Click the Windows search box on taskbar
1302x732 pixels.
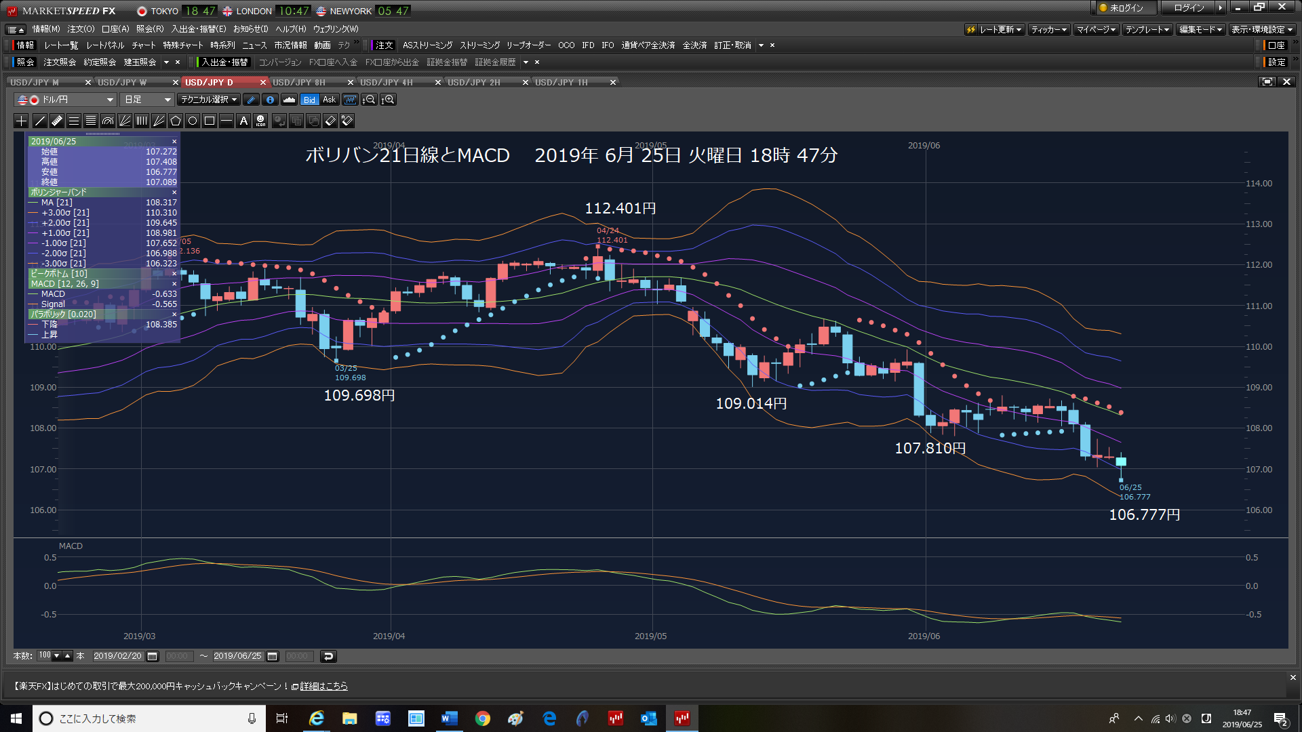click(x=149, y=718)
